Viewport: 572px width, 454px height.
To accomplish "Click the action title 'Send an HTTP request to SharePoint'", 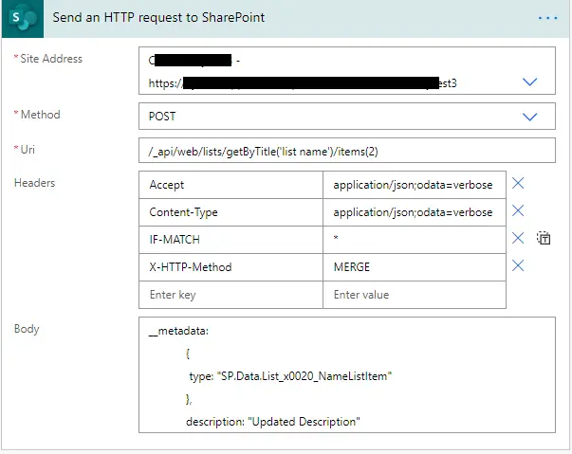I will (x=158, y=17).
